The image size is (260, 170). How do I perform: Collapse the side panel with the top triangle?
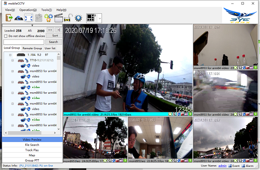[32, 25]
